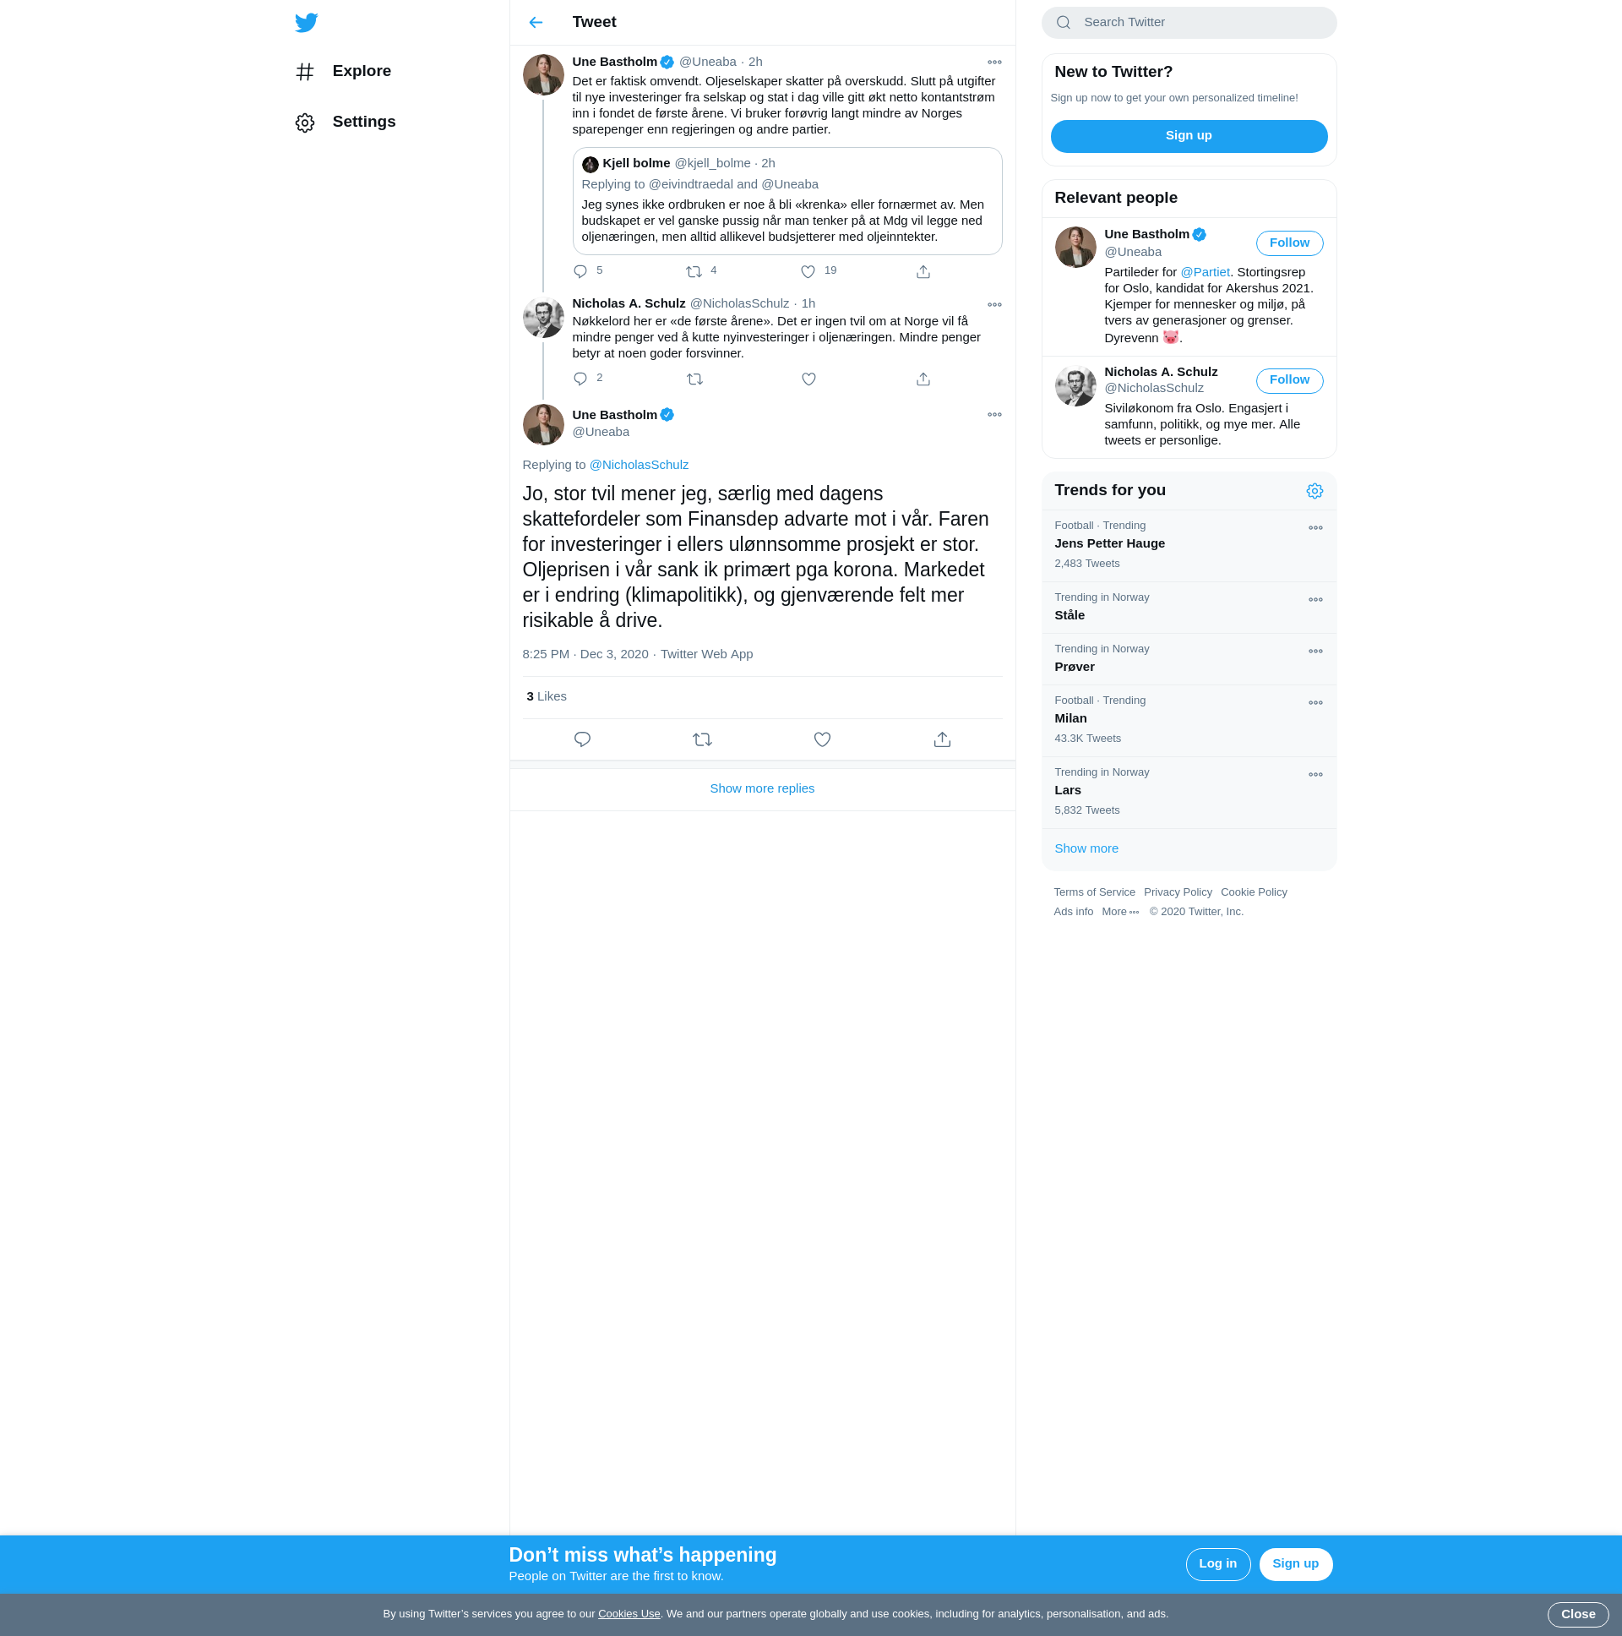Reply to the main tweet
Screen dimensions: 1622x1636
(582, 739)
